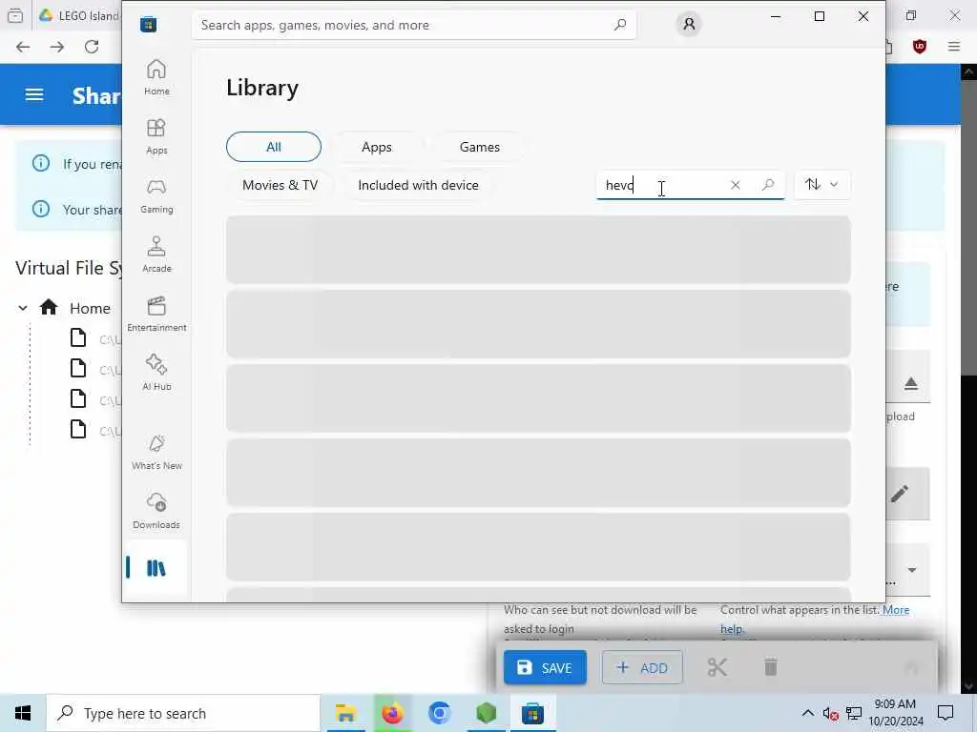
Task: Open green hexagon app in taskbar
Action: point(486,713)
